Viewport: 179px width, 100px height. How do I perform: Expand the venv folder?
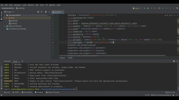click(7, 18)
